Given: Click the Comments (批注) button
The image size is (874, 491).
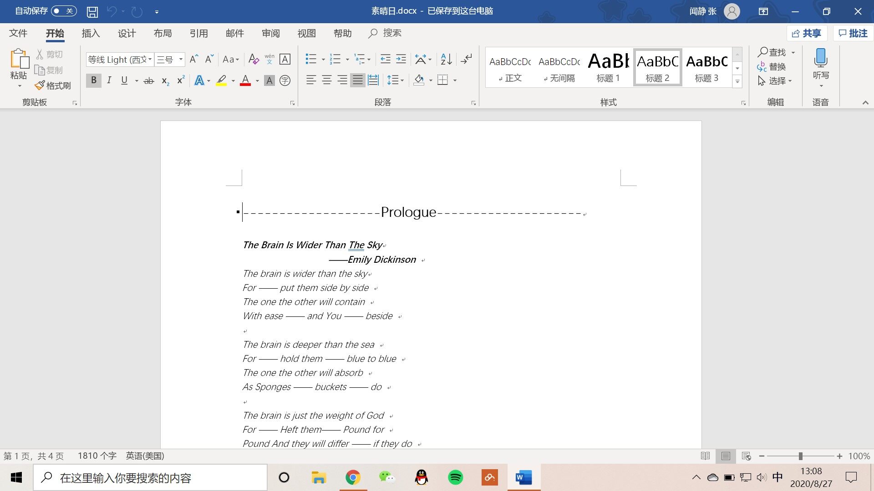Looking at the screenshot, I should (853, 33).
